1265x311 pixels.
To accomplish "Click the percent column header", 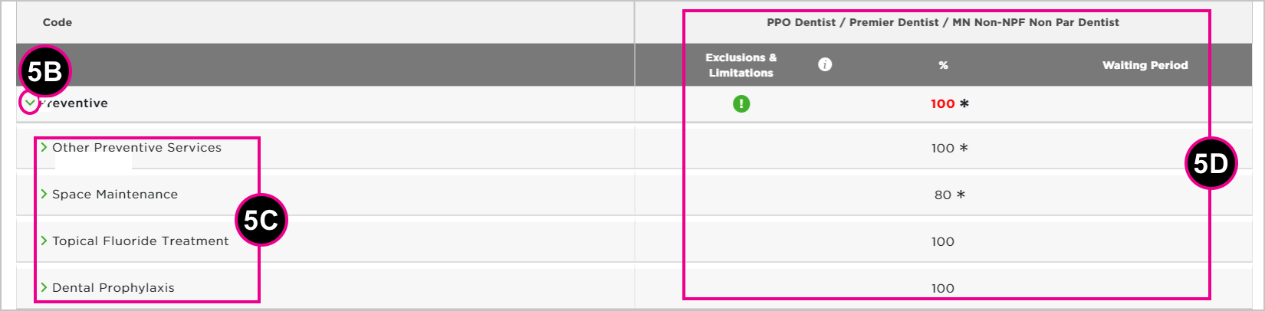I will click(x=943, y=65).
